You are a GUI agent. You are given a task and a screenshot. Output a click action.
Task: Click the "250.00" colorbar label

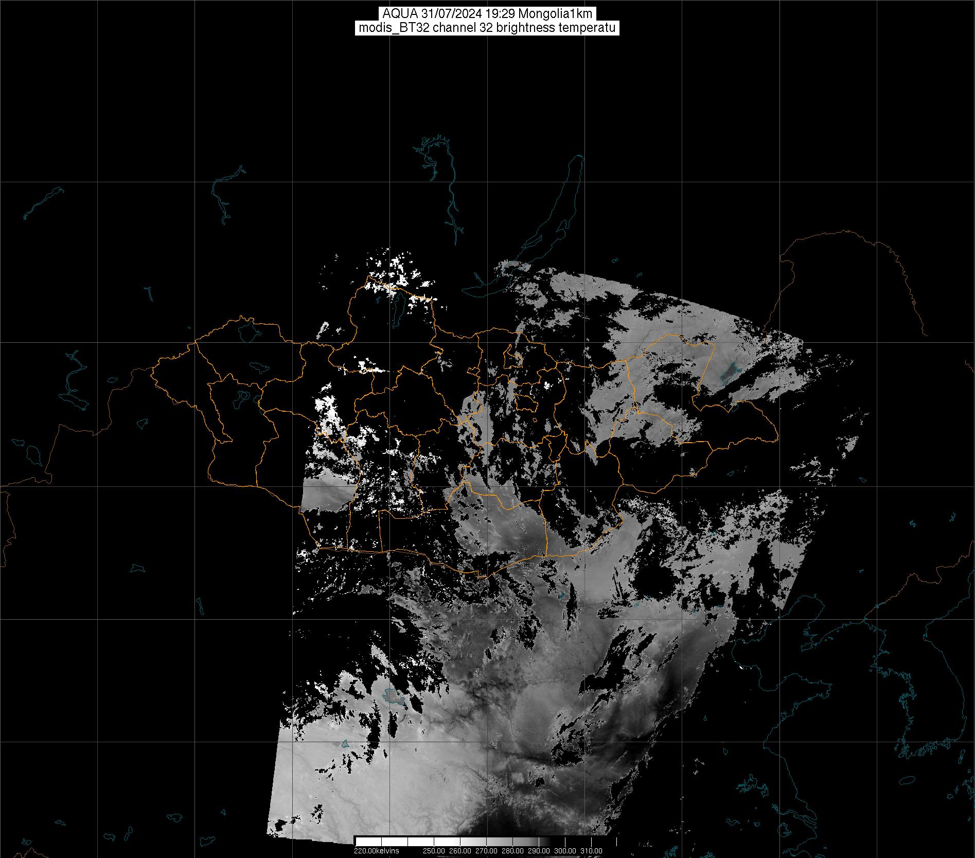coord(435,850)
